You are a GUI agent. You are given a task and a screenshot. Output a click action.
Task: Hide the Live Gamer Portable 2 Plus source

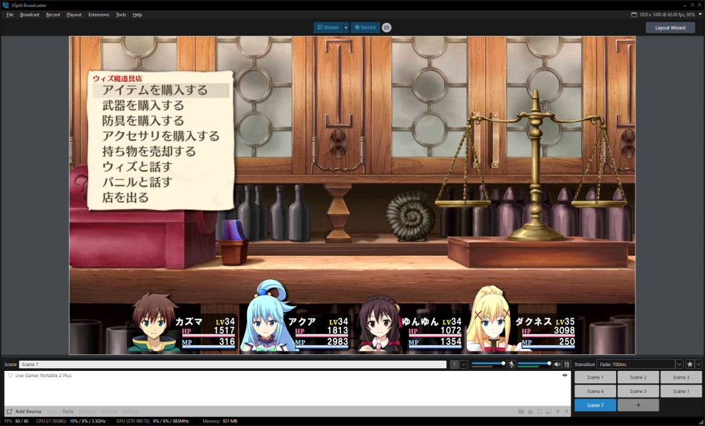pyautogui.click(x=565, y=375)
